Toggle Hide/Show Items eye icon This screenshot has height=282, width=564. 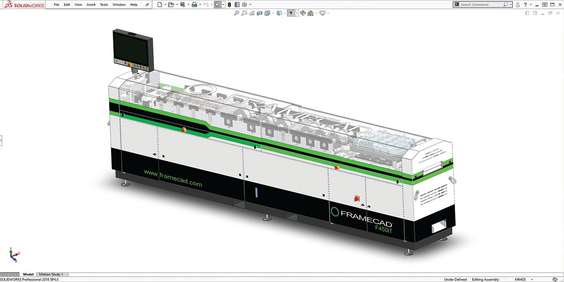tap(291, 13)
